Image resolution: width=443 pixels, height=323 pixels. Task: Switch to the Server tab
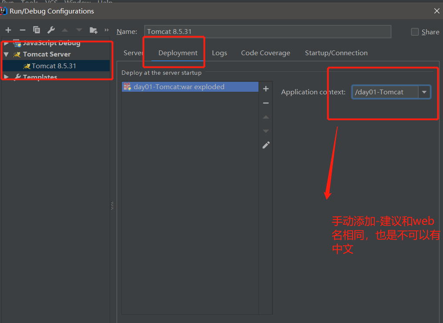[x=133, y=53]
